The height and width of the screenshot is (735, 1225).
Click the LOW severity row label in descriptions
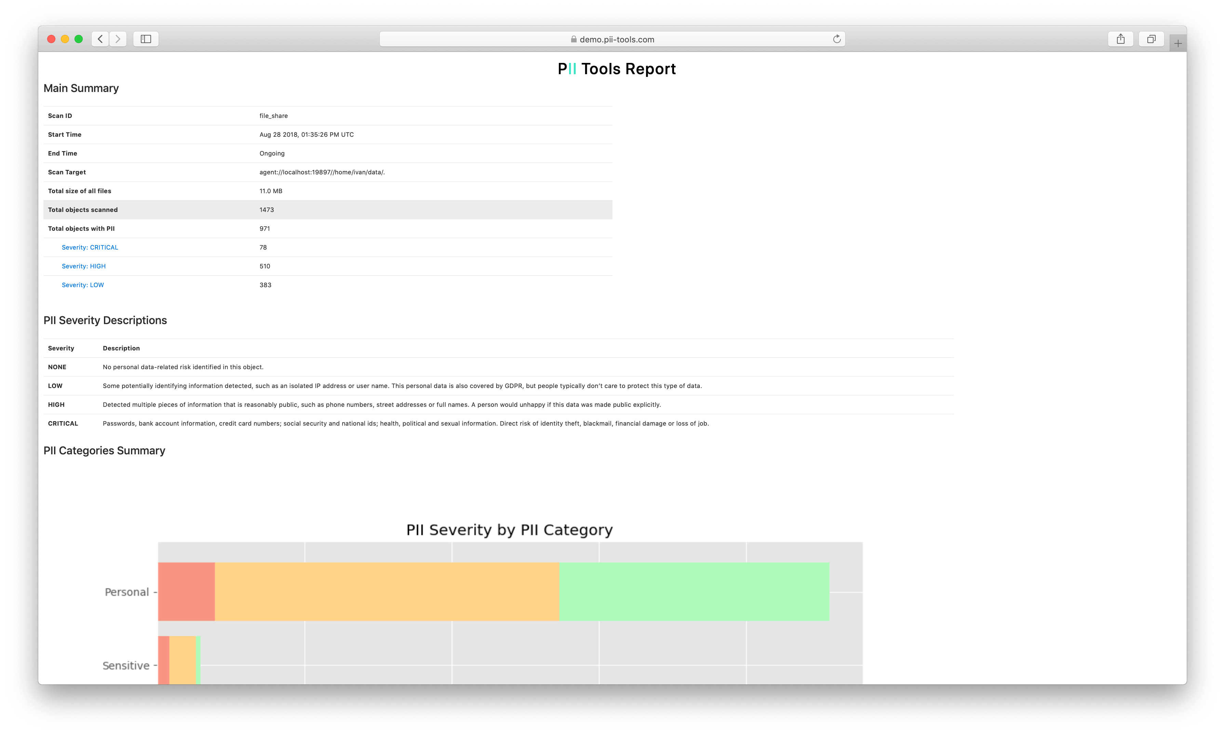(55, 386)
